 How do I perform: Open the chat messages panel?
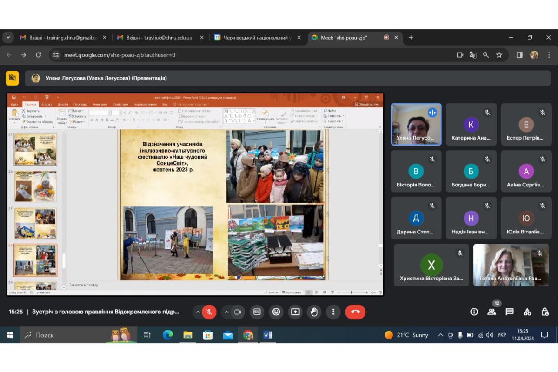point(510,312)
